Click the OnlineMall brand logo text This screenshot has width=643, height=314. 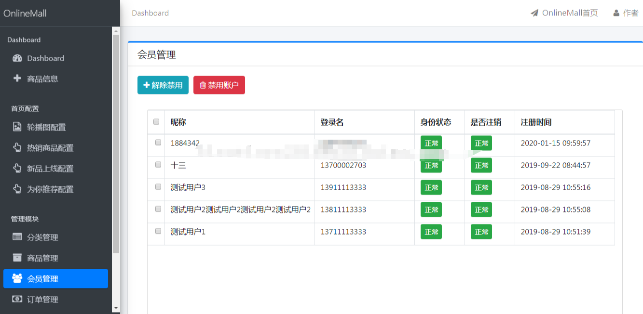25,13
